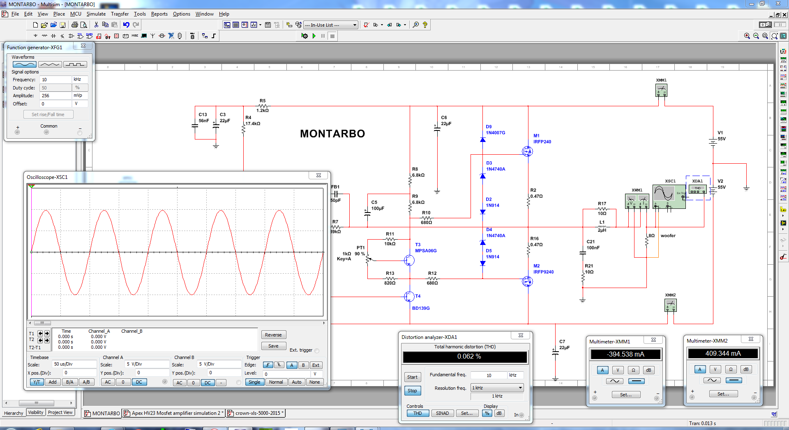Change fundamental frequency unit kHz in XDA1
Viewport: 789px width, 430px height.
point(516,375)
